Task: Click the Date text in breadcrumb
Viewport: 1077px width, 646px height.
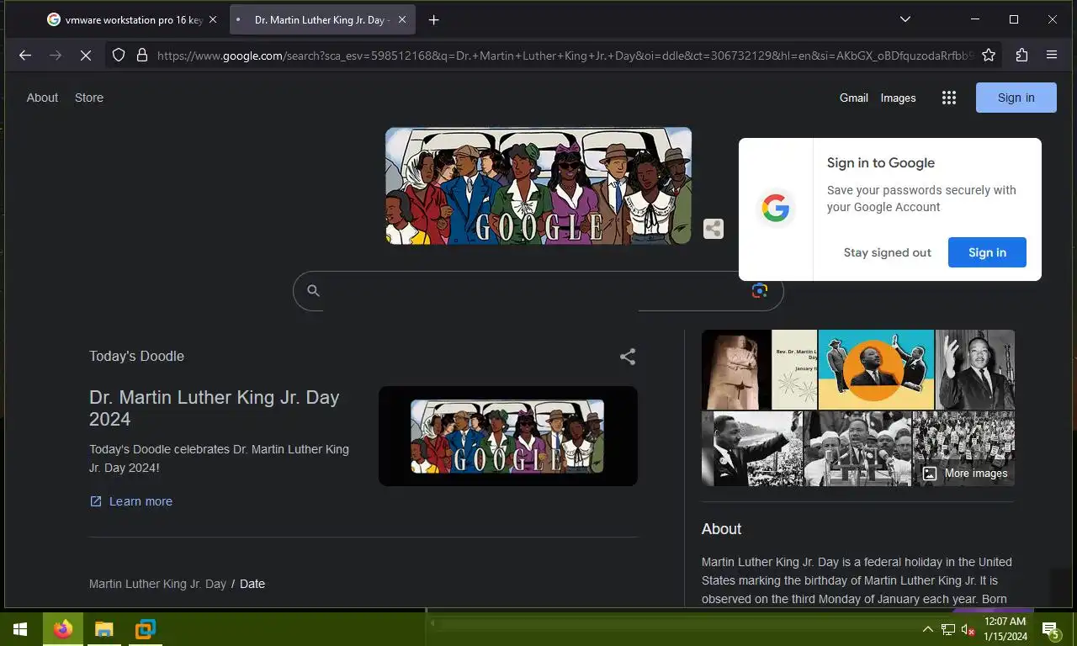Action: pos(252,584)
